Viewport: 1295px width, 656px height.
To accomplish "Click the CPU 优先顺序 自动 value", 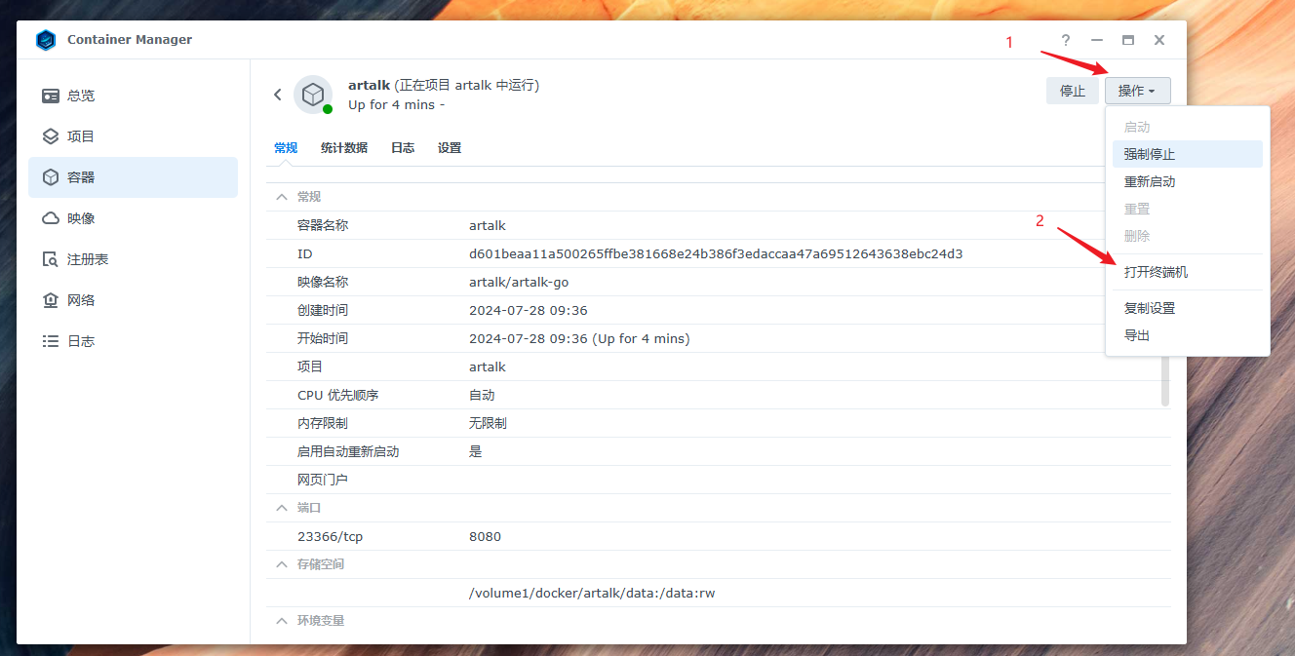I will [x=482, y=395].
